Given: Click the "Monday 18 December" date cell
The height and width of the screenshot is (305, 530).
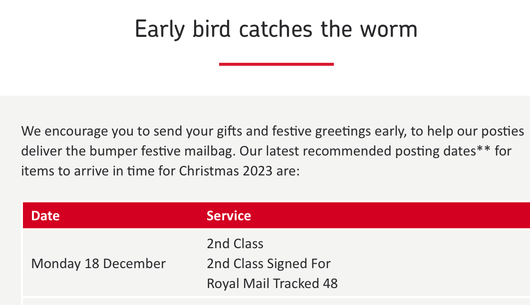Looking at the screenshot, I should (98, 263).
